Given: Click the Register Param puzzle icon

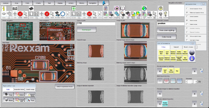Looking at the screenshot, I should (133, 15).
